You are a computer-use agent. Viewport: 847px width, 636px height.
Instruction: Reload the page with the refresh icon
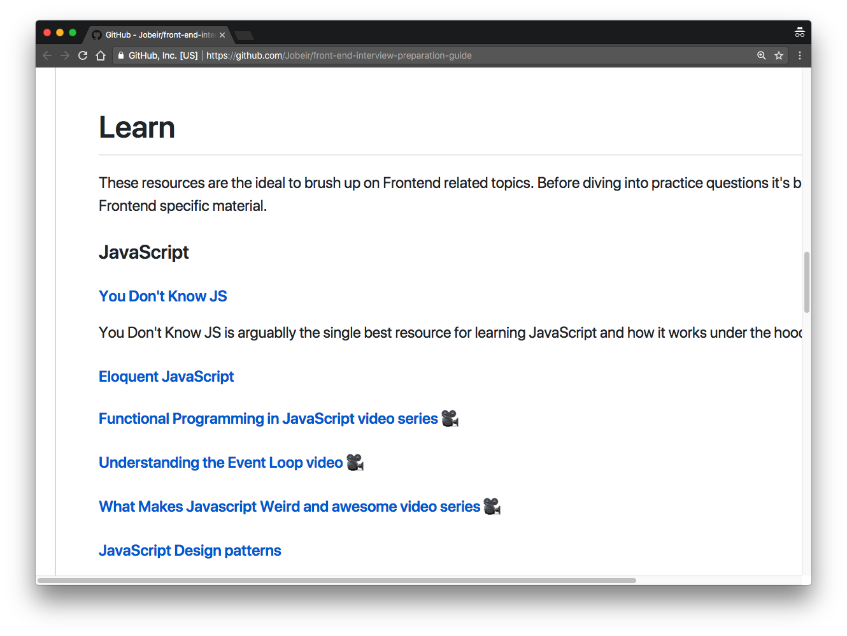tap(83, 55)
